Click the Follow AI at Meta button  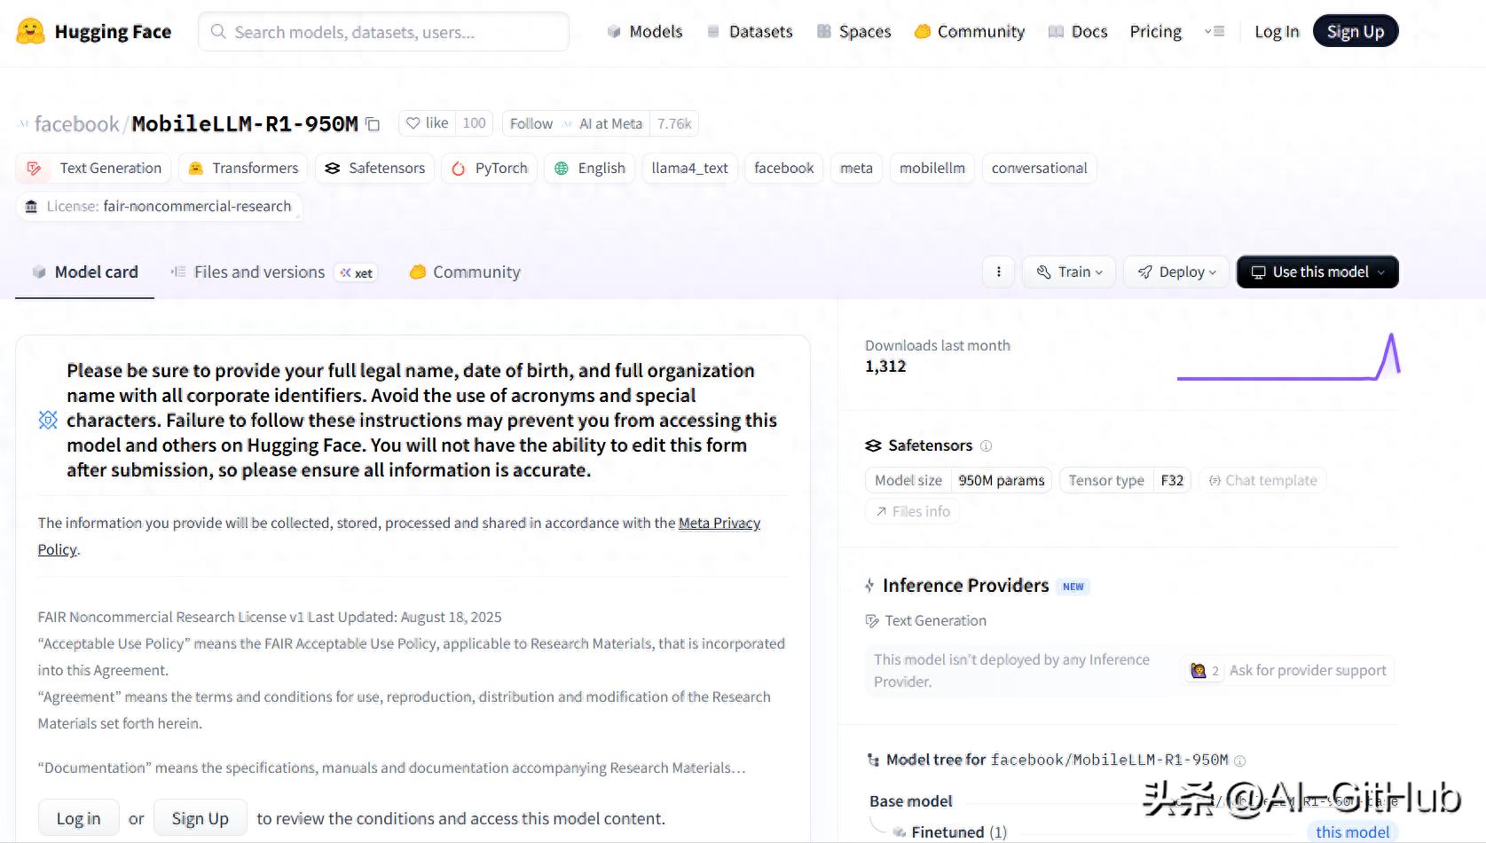[576, 123]
